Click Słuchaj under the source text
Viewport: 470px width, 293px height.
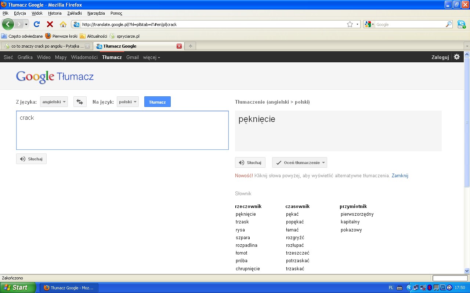tap(31, 159)
